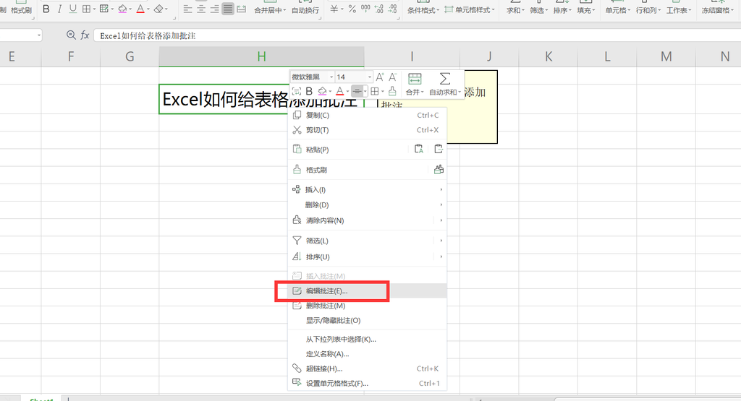Toggle Italic in the top ribbon
Viewport: 741px width, 401px height.
(x=59, y=9)
